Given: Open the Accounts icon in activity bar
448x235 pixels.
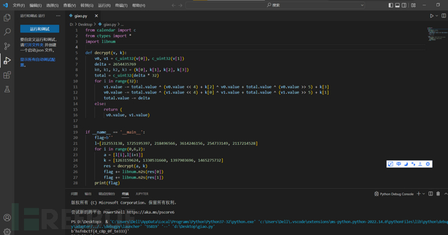Looking at the screenshot, I should pyautogui.click(x=7, y=217).
